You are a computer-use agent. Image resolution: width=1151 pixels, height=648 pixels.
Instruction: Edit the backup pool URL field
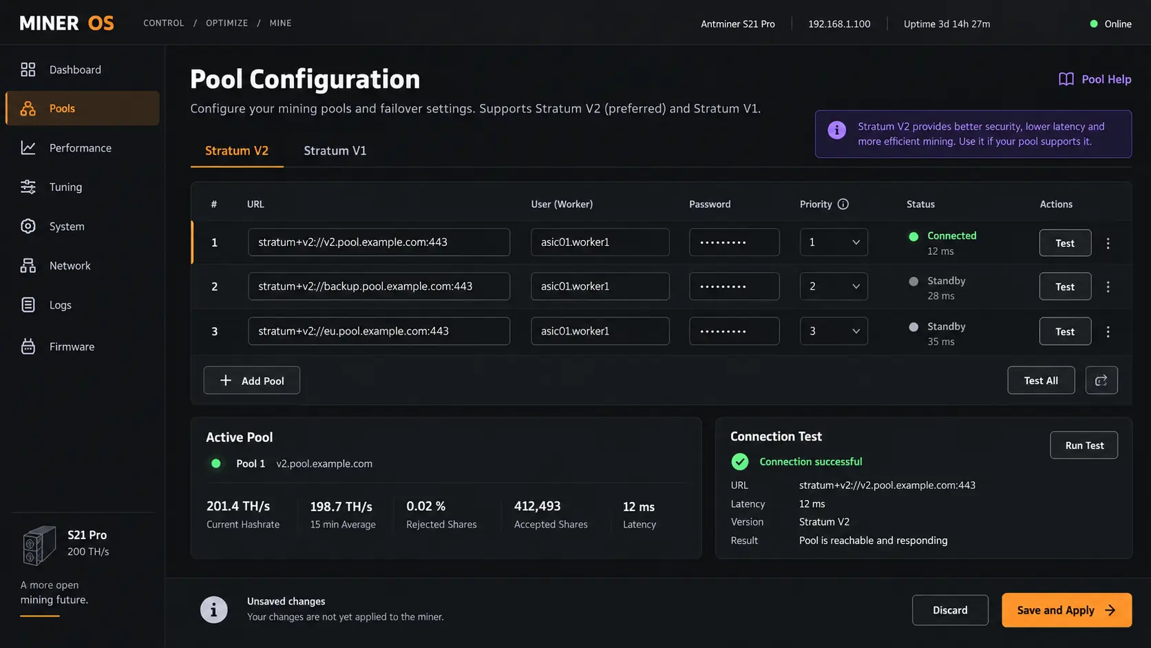click(379, 286)
